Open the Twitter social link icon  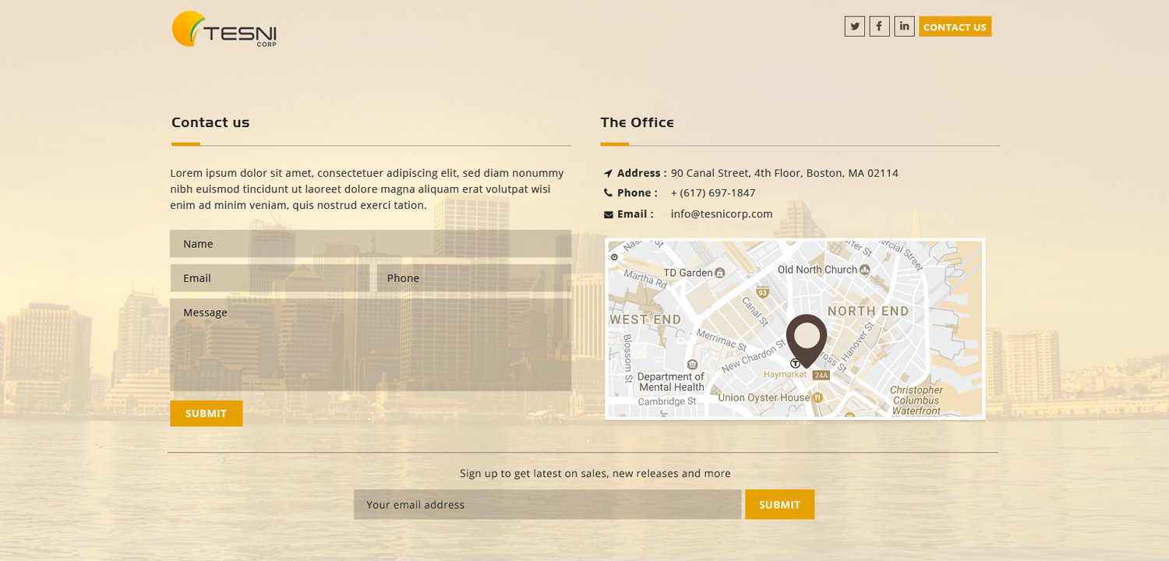click(854, 26)
